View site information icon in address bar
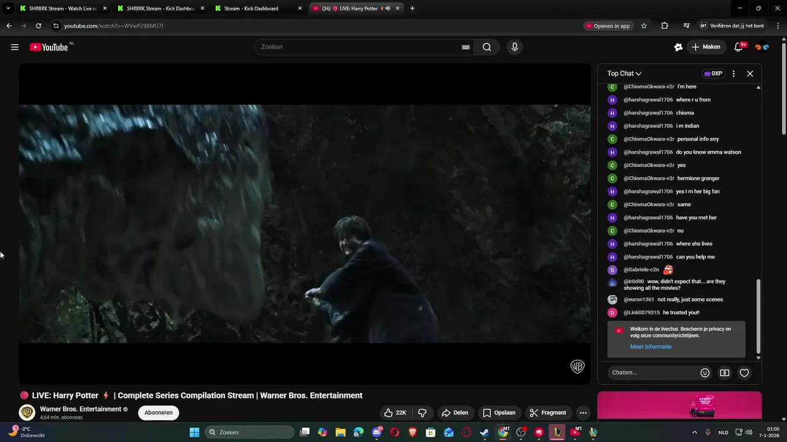787x442 pixels. coord(56,26)
